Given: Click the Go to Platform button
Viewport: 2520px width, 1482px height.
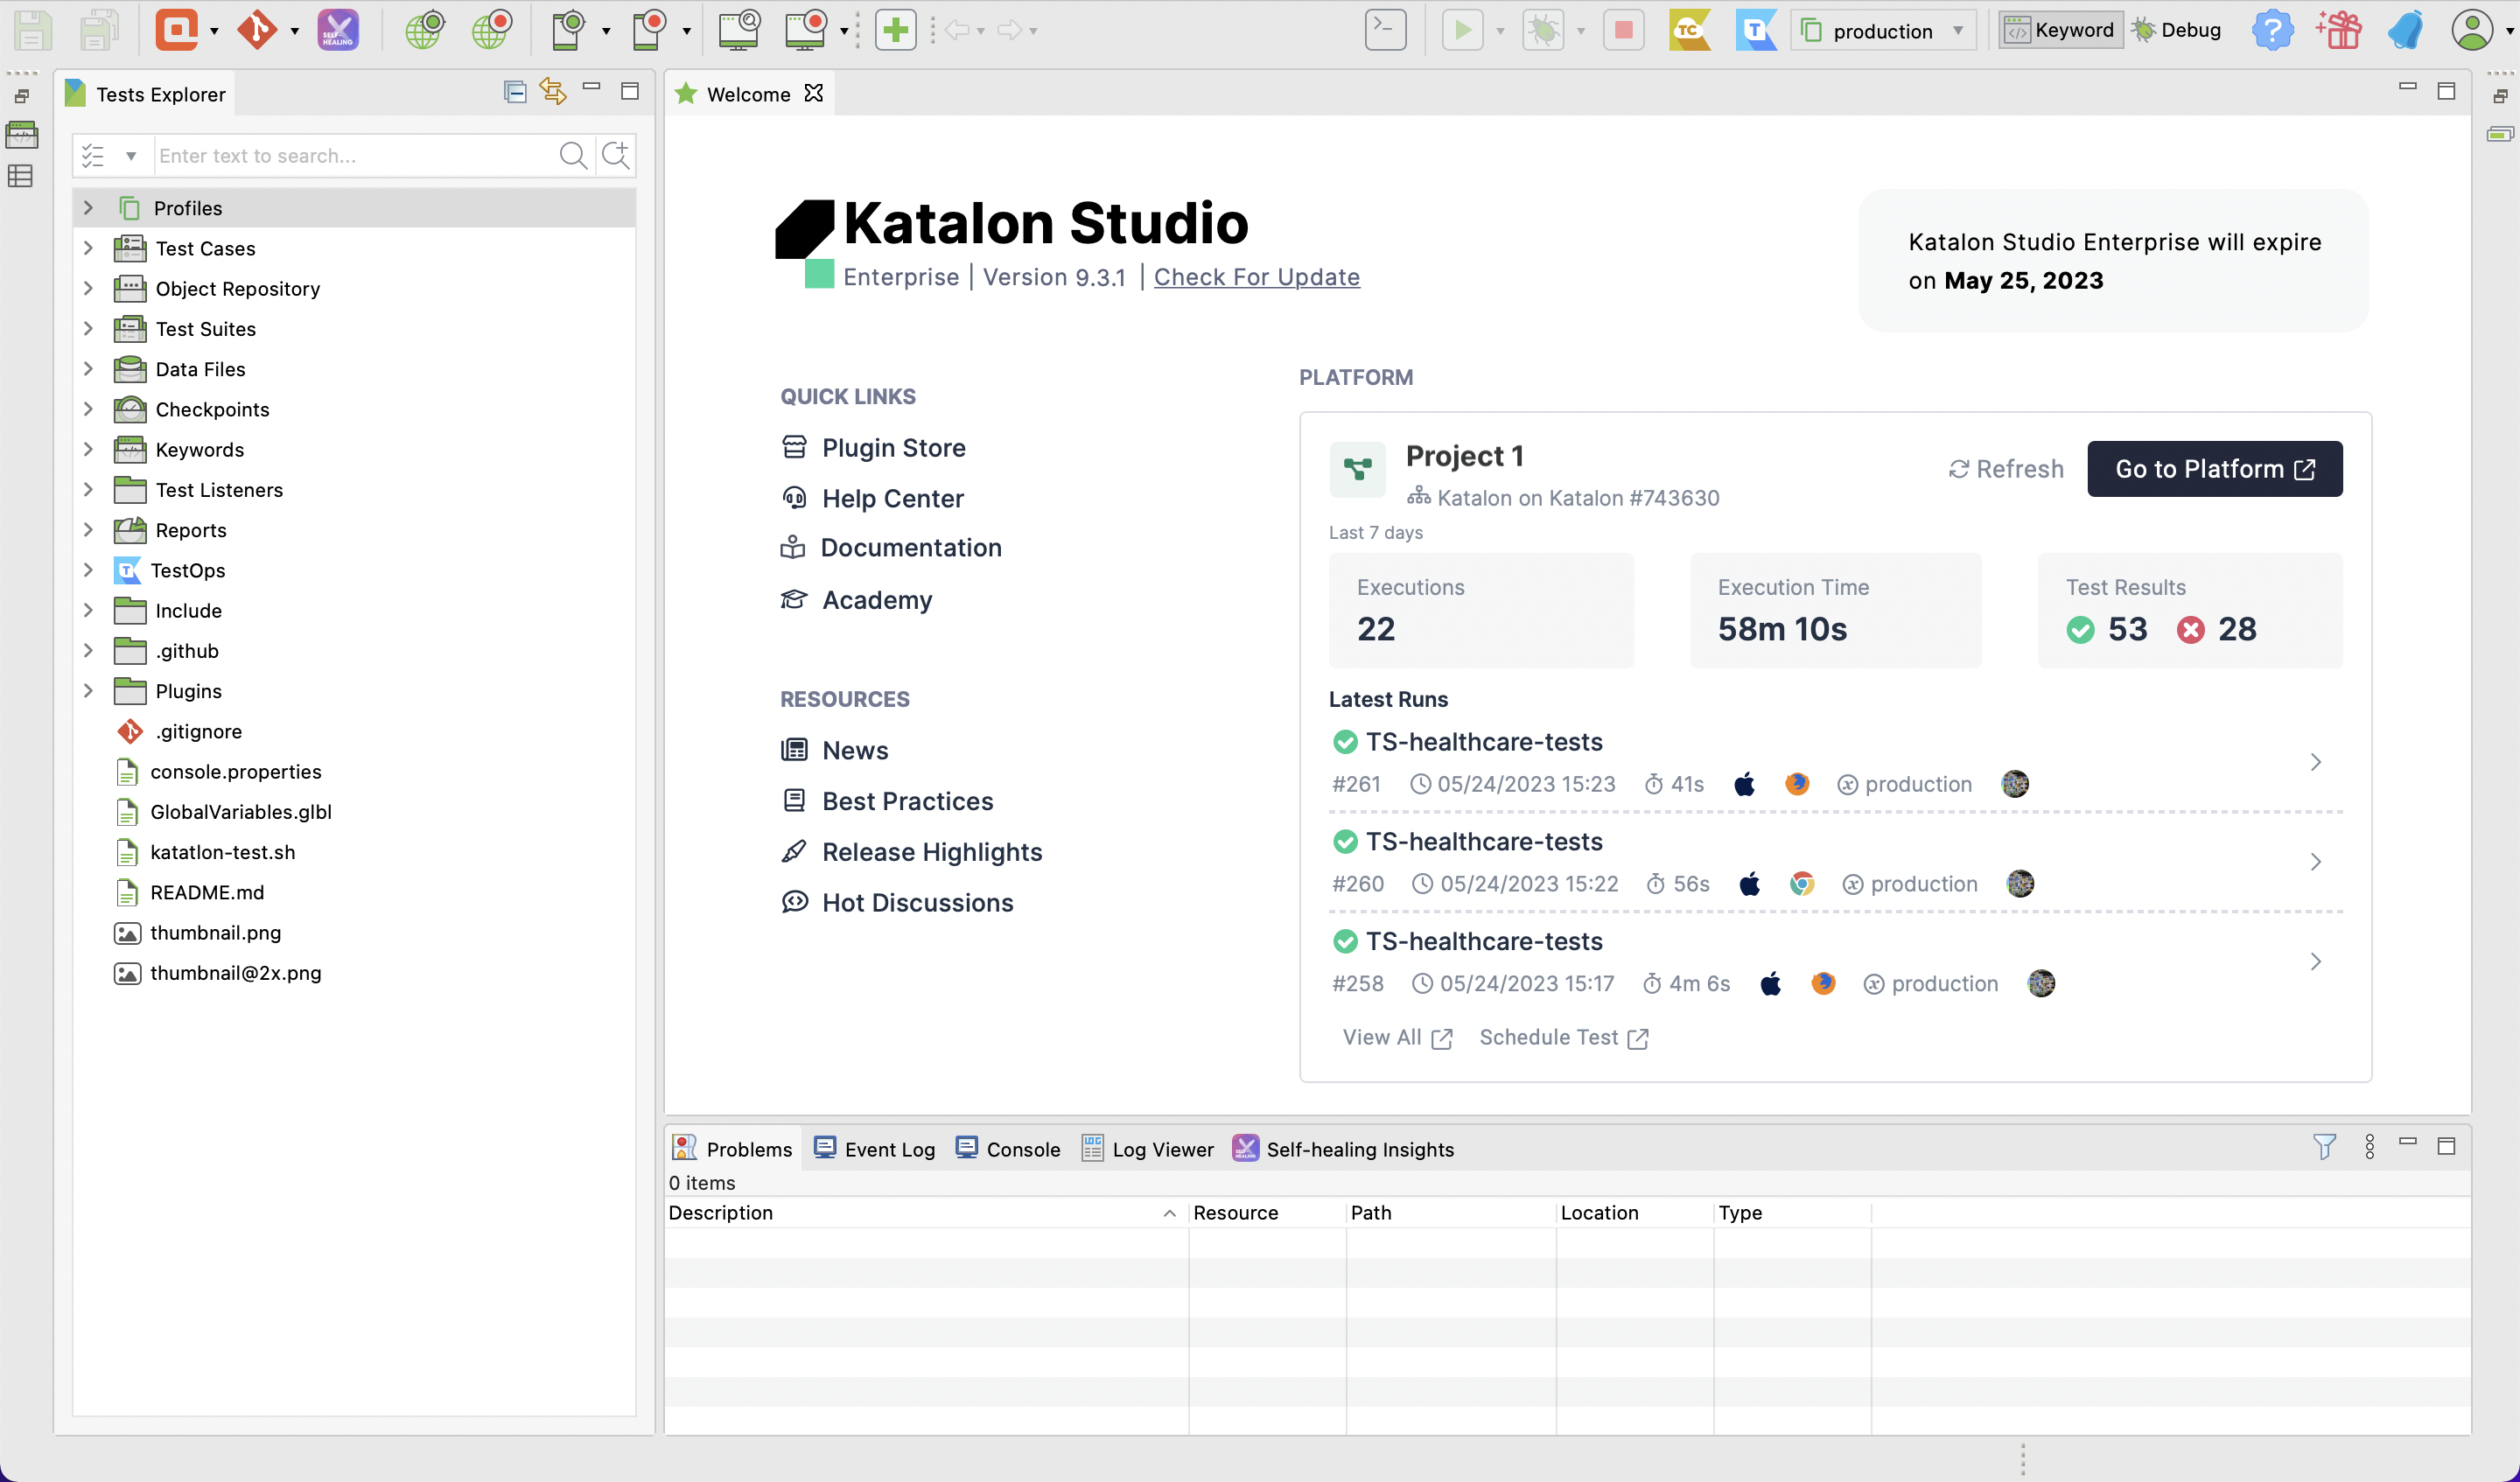Looking at the screenshot, I should click(2214, 469).
